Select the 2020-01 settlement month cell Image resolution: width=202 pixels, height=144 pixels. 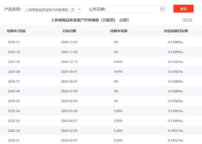pyautogui.click(x=14, y=141)
